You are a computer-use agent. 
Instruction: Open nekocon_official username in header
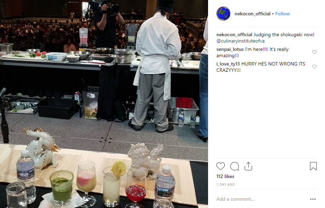click(x=252, y=14)
